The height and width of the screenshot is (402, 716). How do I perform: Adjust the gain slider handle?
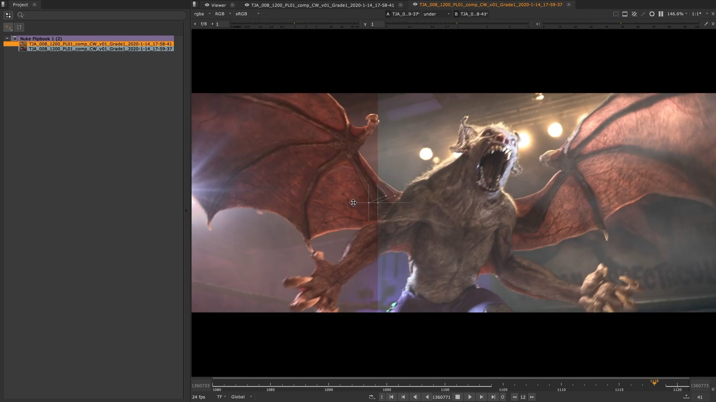[x=294, y=23]
